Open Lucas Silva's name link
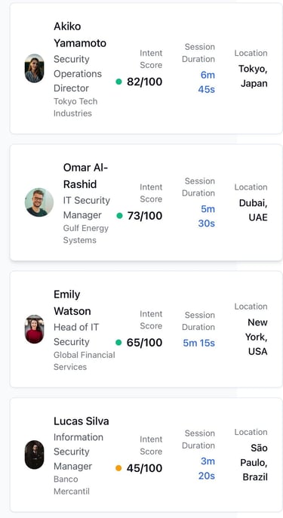 (x=82, y=421)
